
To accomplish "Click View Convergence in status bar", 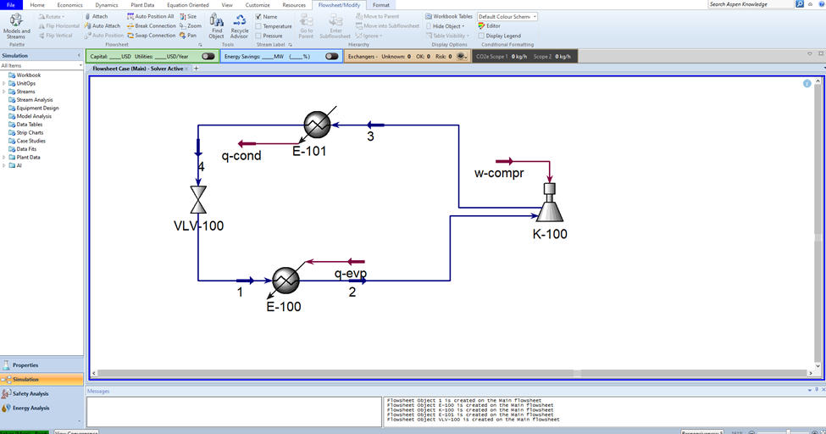I will (76, 432).
